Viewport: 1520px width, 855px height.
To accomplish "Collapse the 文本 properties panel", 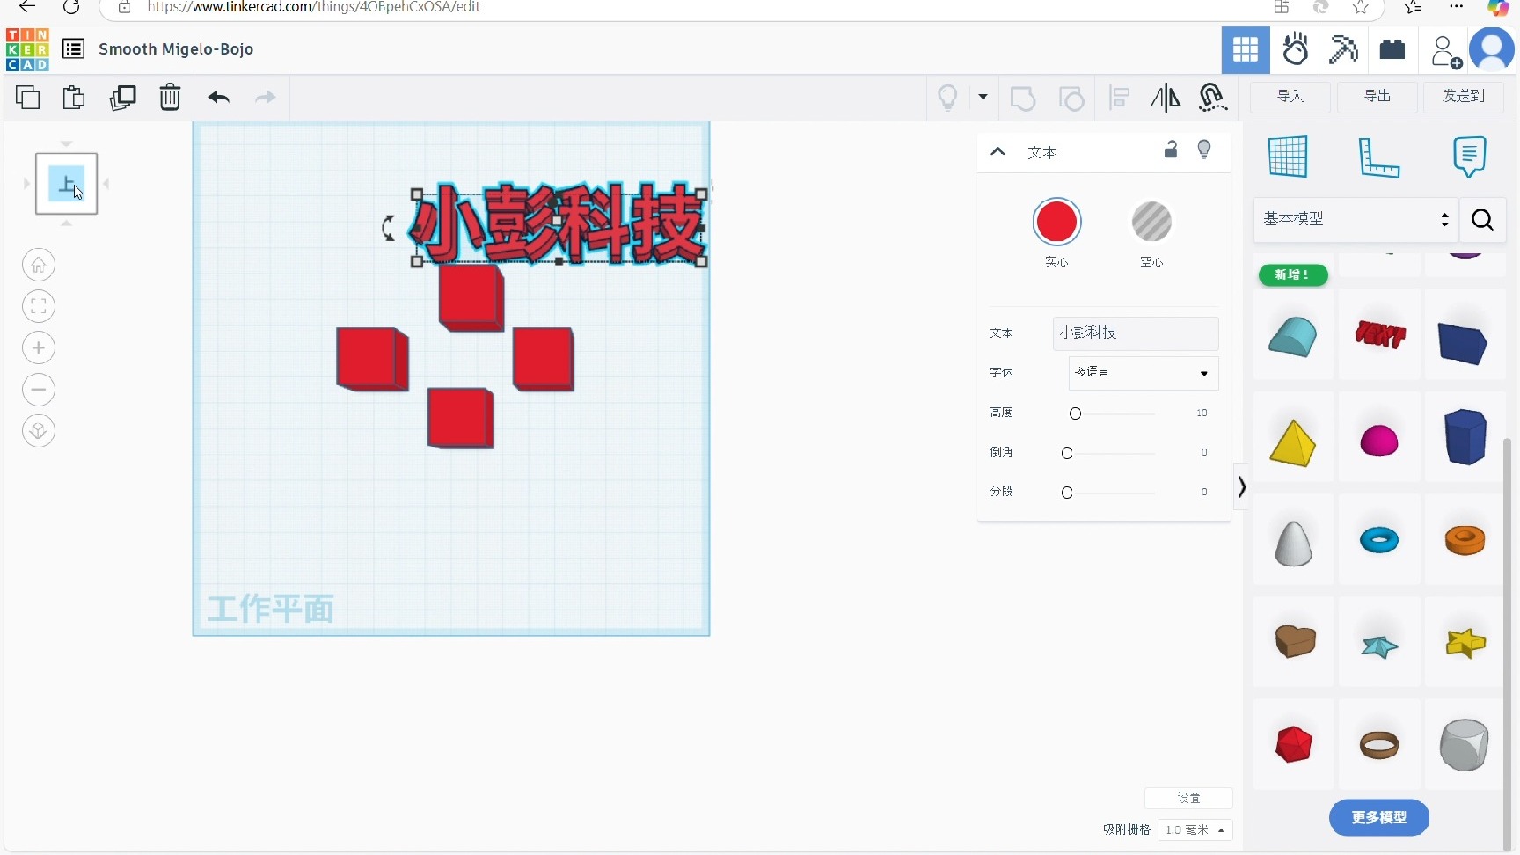I will click(998, 151).
